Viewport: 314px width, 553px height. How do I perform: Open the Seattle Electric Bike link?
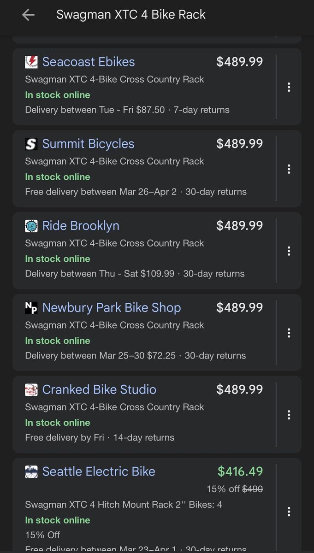(99, 471)
